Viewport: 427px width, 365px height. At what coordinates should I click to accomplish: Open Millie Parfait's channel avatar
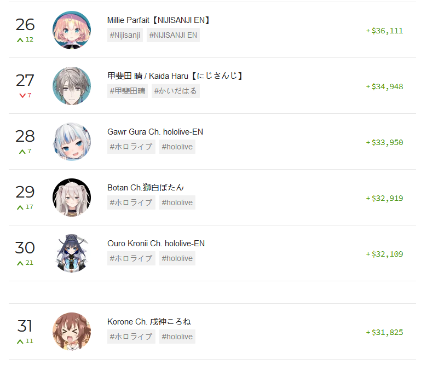pos(72,30)
